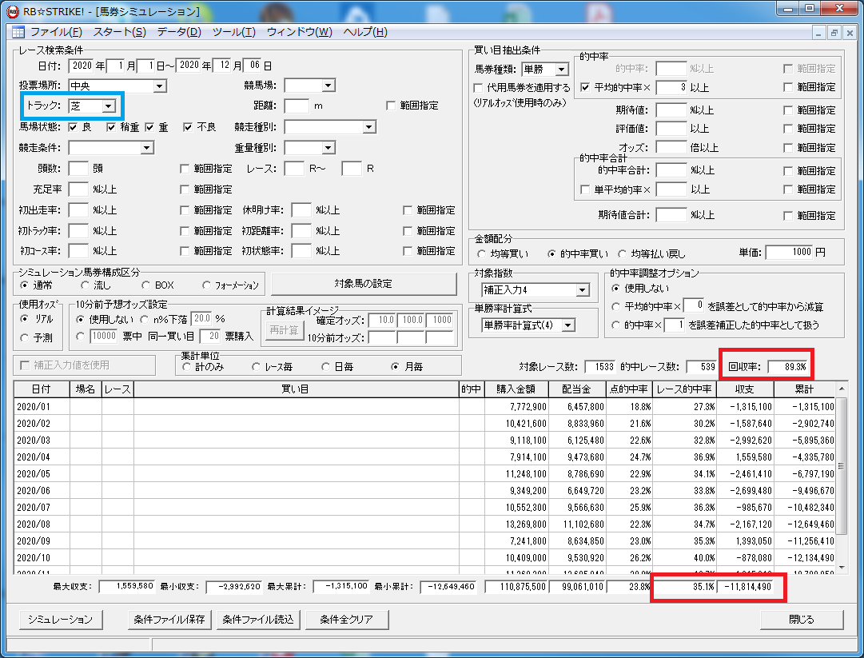Open the ウィンドウ(W) menu
This screenshot has width=864, height=658.
point(299,32)
